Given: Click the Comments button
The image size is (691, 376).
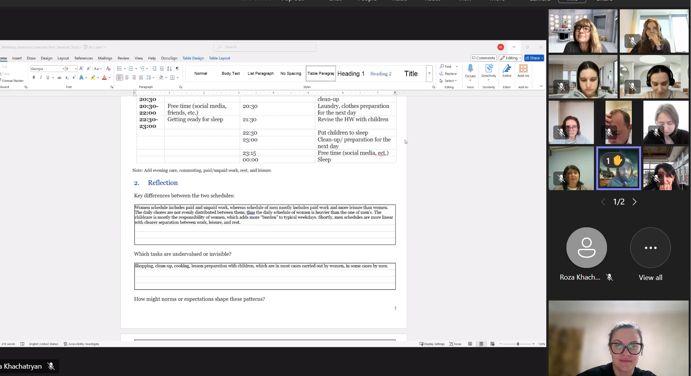Looking at the screenshot, I should (x=483, y=58).
